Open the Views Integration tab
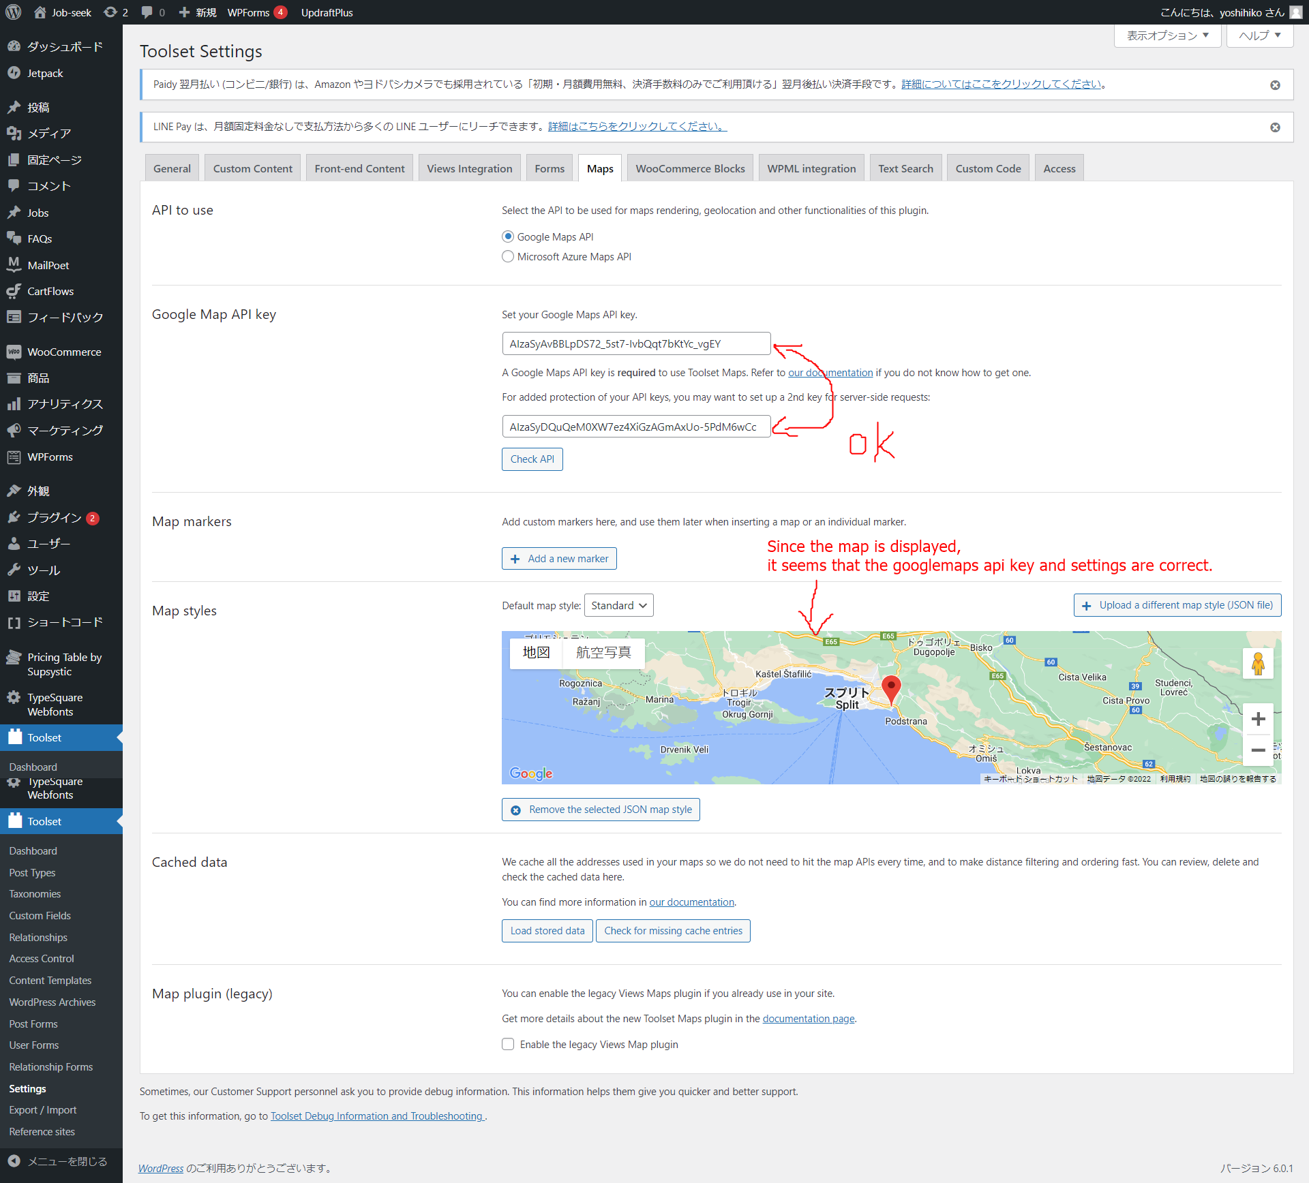Viewport: 1309px width, 1183px height. tap(470, 168)
